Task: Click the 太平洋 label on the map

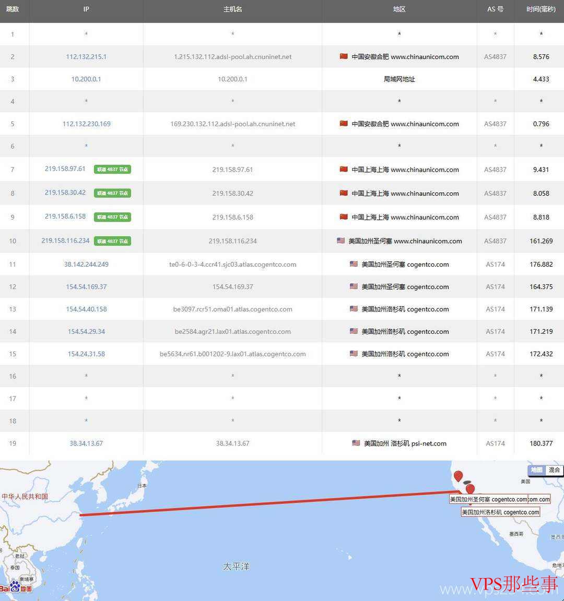Action: (236, 566)
